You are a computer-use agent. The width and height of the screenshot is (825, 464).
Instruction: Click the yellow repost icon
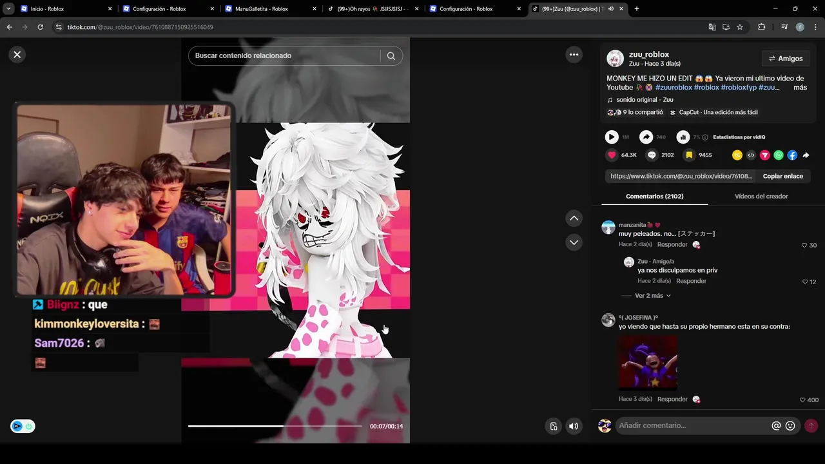[x=737, y=155]
